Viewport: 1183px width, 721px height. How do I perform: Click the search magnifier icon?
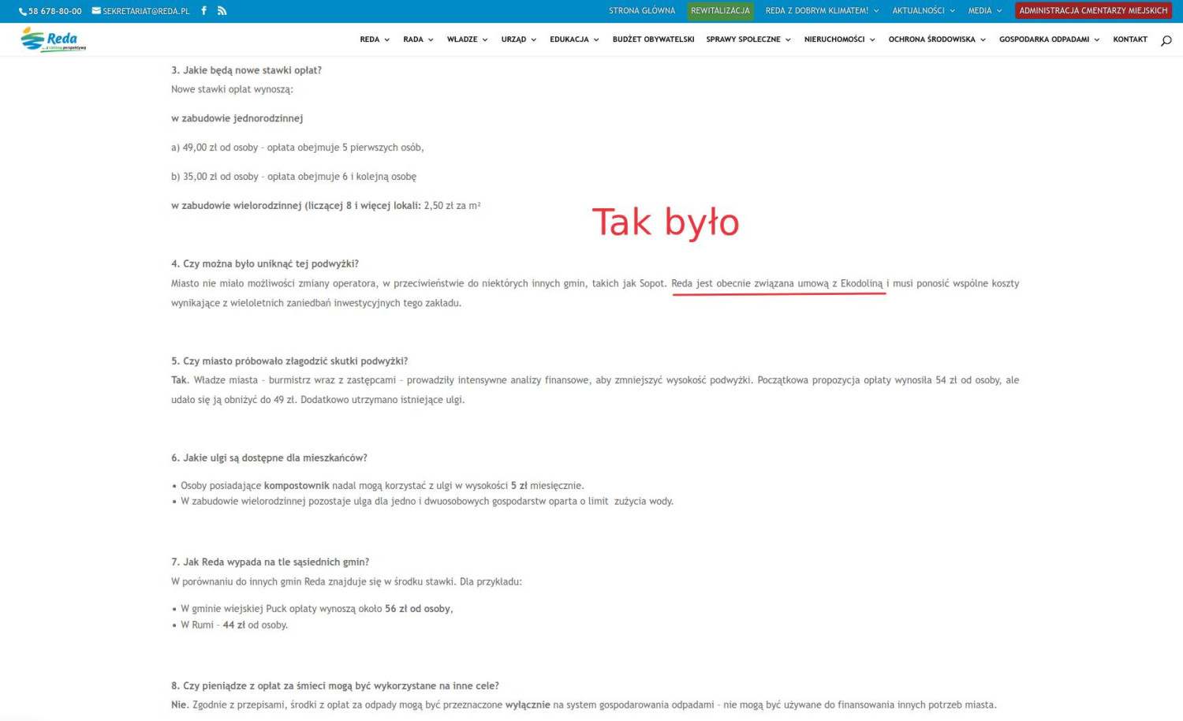1166,40
